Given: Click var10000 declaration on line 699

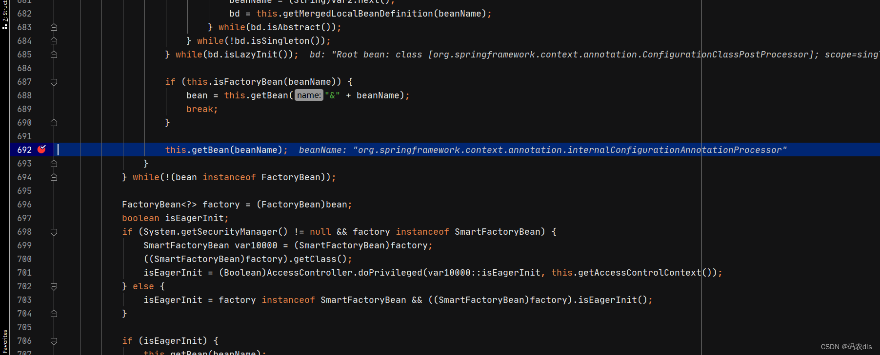Looking at the screenshot, I should click(256, 245).
